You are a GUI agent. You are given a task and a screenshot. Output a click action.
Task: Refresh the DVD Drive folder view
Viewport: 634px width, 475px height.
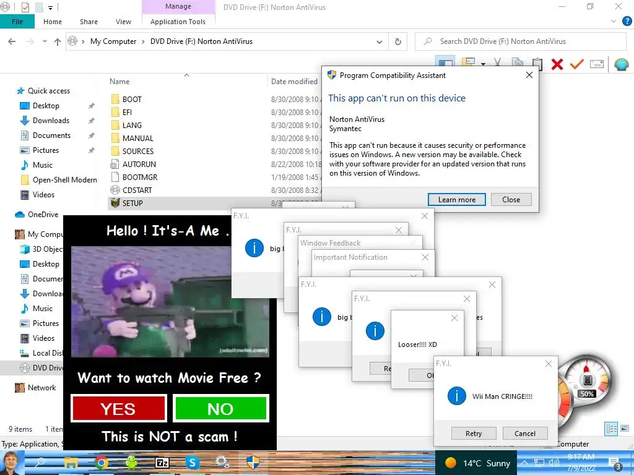(x=398, y=41)
